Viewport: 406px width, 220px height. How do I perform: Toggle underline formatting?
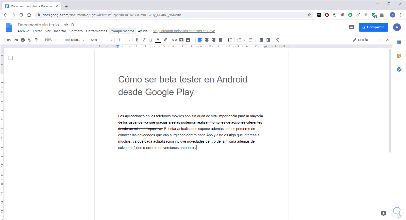pos(151,40)
